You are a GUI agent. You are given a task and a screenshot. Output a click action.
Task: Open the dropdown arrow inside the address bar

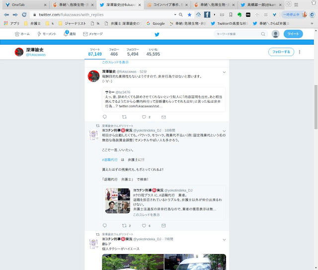pyautogui.click(x=175, y=14)
